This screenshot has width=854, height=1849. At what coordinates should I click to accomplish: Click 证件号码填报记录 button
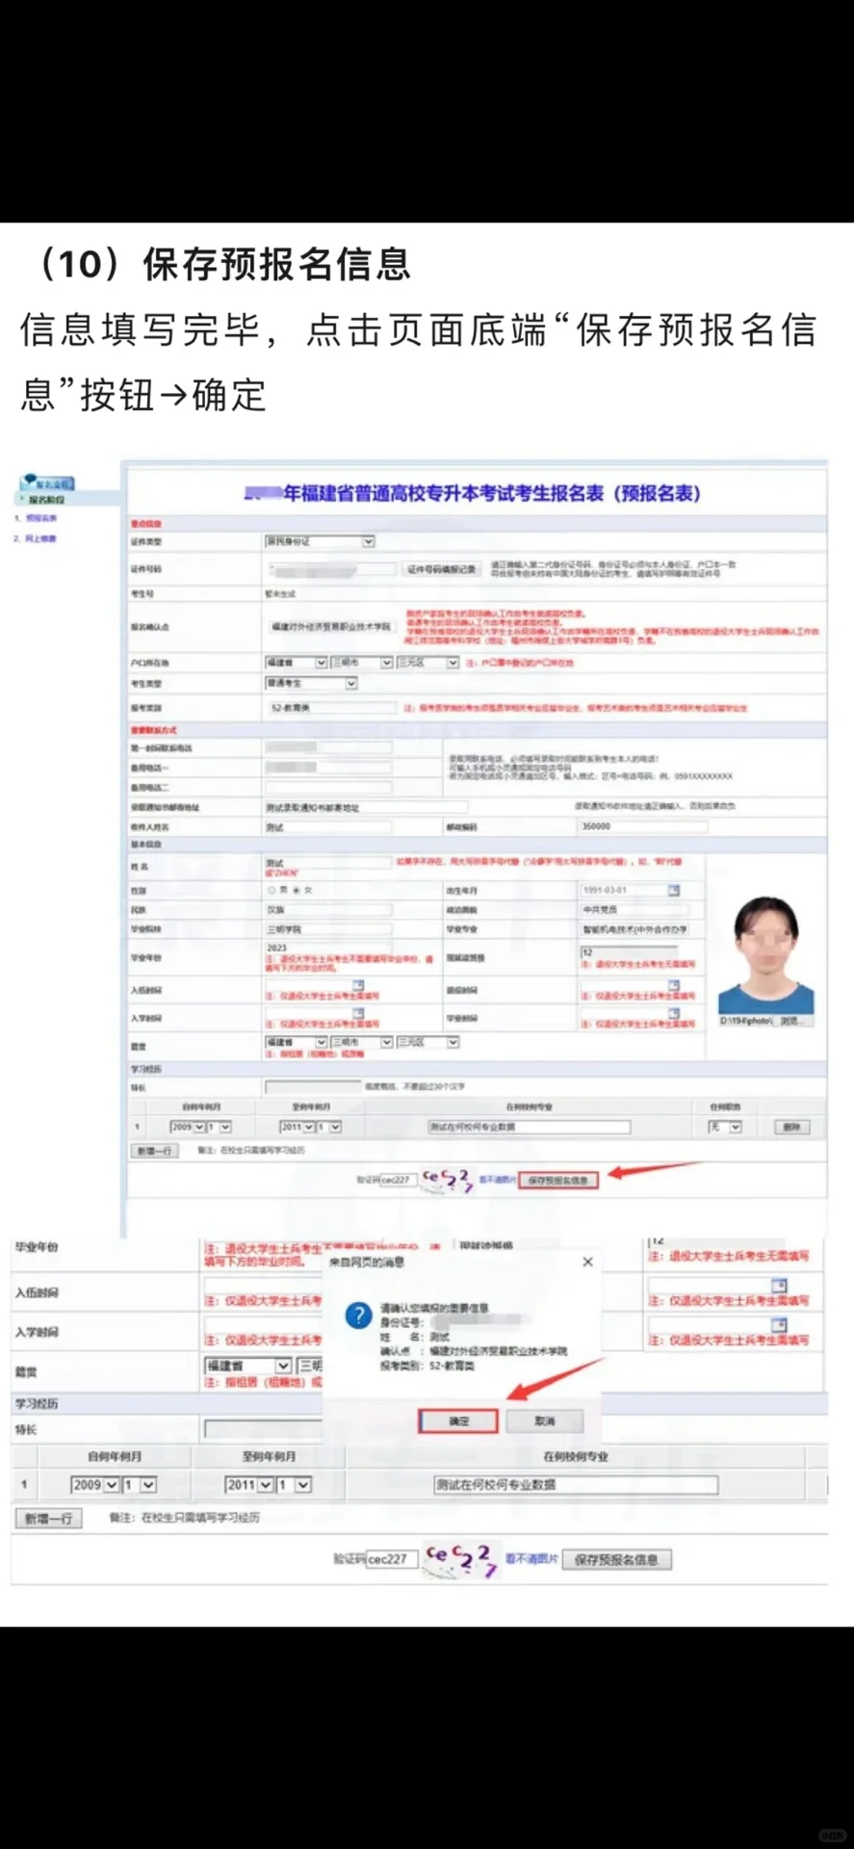pyautogui.click(x=441, y=569)
